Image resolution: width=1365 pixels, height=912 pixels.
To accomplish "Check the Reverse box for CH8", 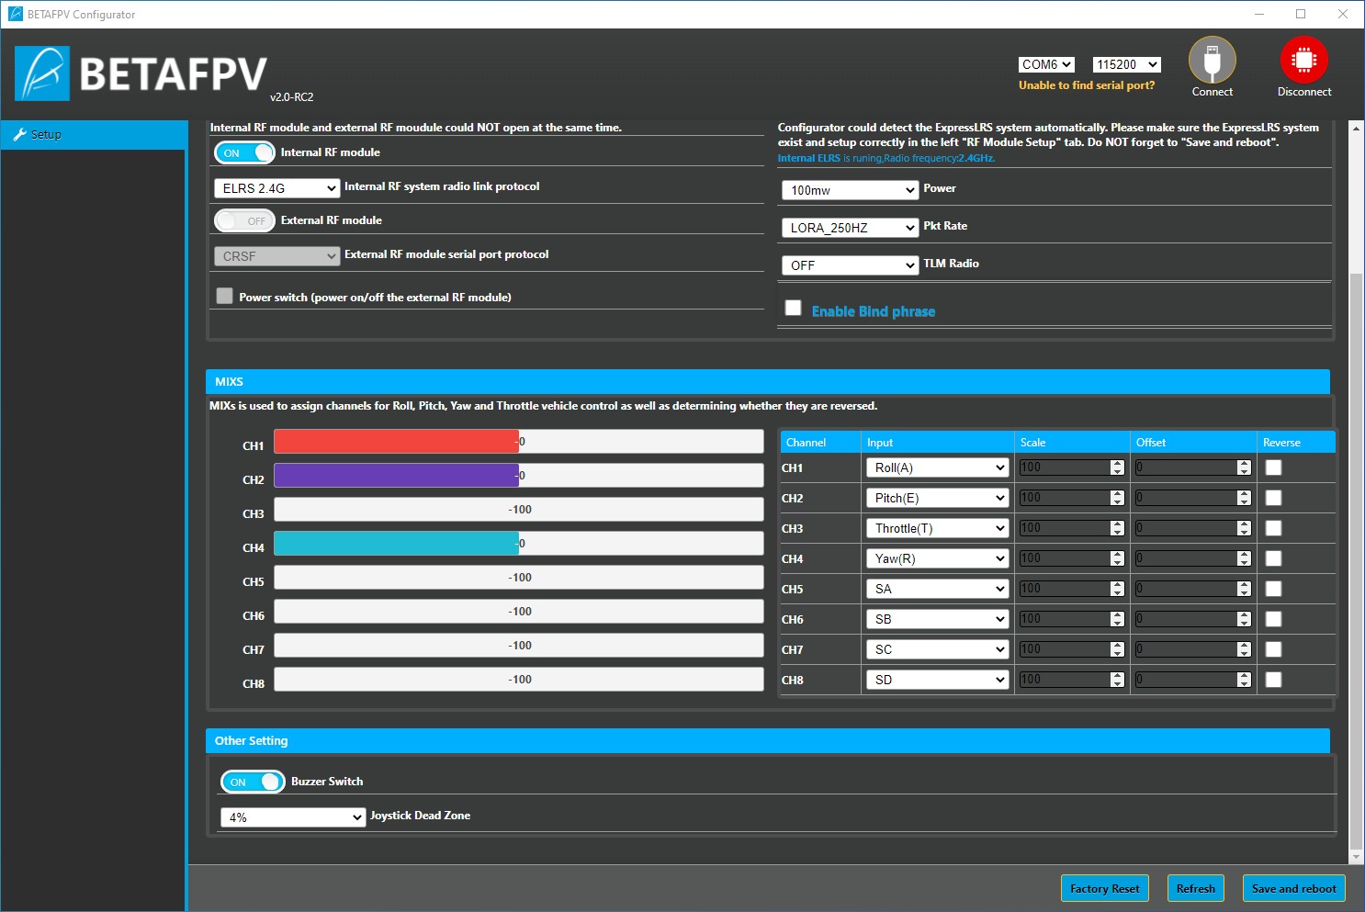I will [1273, 680].
